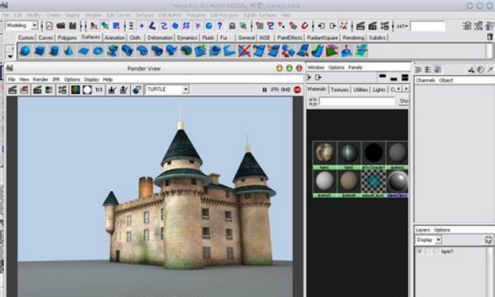Set render view to 1:1 real size

pyautogui.click(x=99, y=90)
